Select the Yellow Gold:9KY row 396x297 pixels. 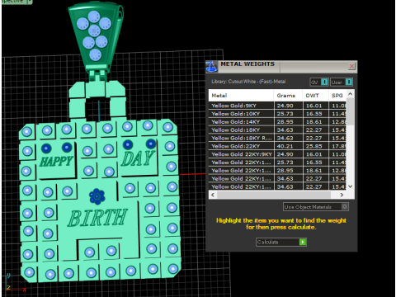(x=277, y=106)
